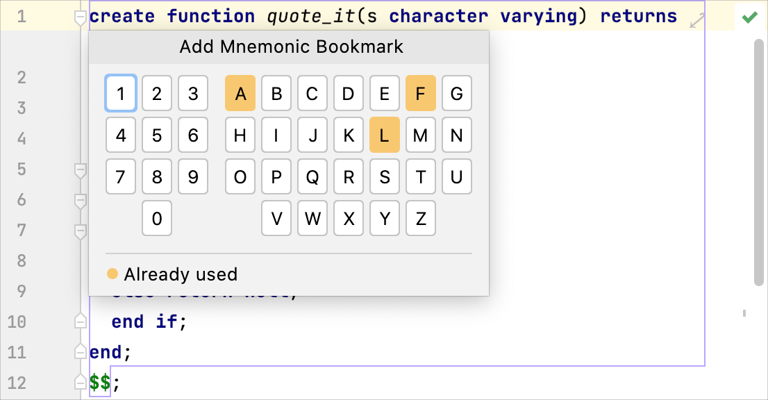Collapse the fold marker on line 1
Screen dimensions: 768x400
81,17
